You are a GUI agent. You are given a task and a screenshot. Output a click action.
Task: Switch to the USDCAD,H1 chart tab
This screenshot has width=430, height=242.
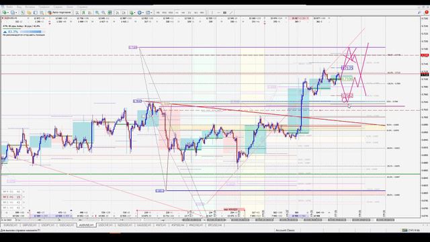pos(67,225)
